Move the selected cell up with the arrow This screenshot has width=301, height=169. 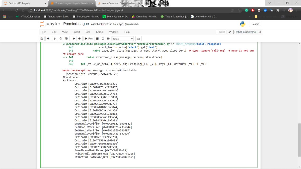(73, 39)
